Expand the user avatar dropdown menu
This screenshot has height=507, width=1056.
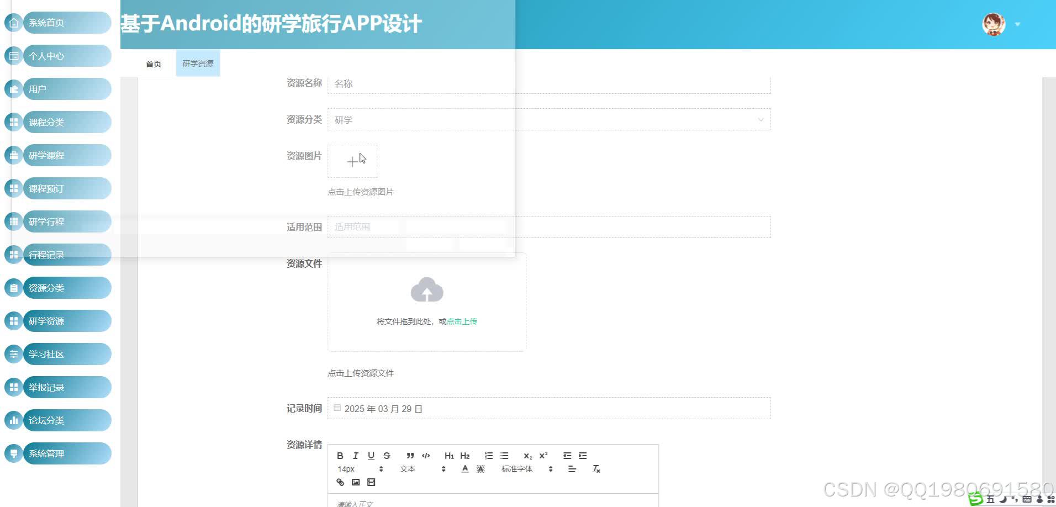[x=1018, y=24]
